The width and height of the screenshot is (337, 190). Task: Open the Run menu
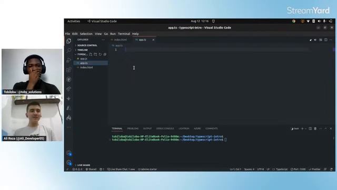click(113, 34)
